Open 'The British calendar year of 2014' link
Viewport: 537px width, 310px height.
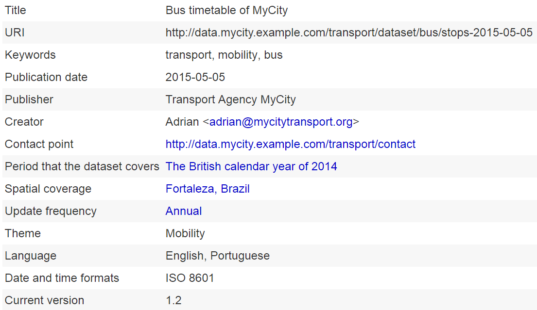pos(251,166)
